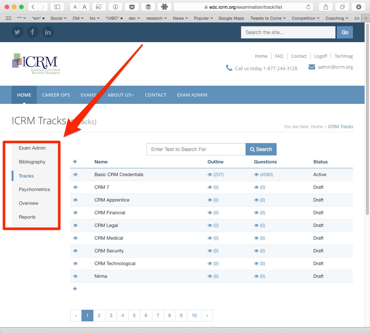Screen dimensions: 370x333
Task: Click the smaller text size A button
Action: [75, 7]
